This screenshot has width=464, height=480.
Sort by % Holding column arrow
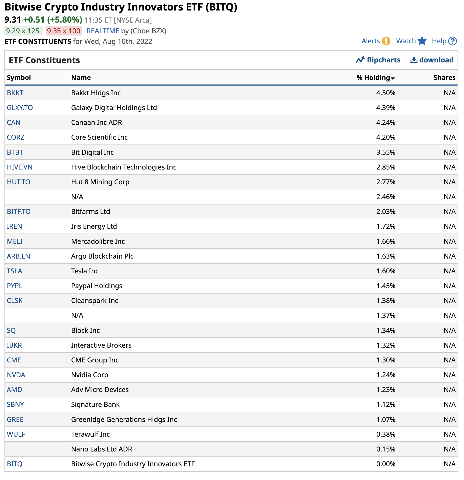(x=393, y=78)
